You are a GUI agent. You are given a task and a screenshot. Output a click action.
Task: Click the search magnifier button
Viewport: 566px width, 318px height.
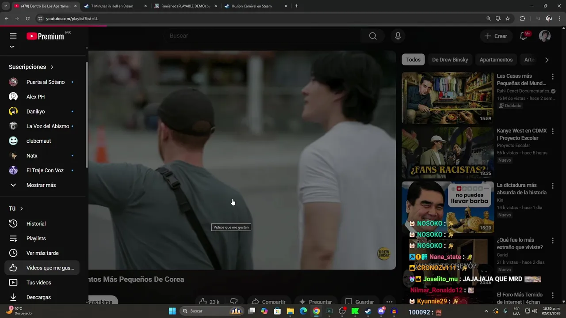[x=373, y=36]
